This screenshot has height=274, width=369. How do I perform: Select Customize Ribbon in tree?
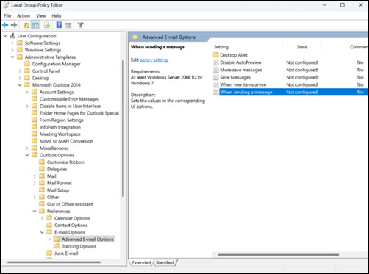point(65,162)
